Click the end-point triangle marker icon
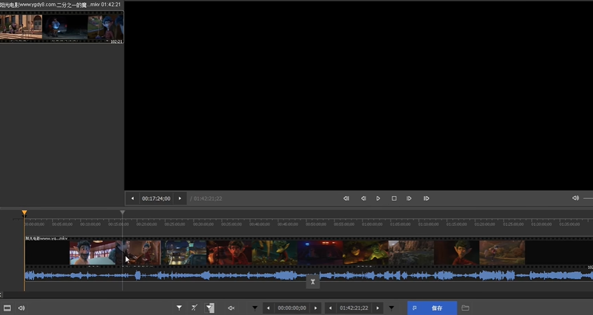593x315 pixels. (x=391, y=308)
